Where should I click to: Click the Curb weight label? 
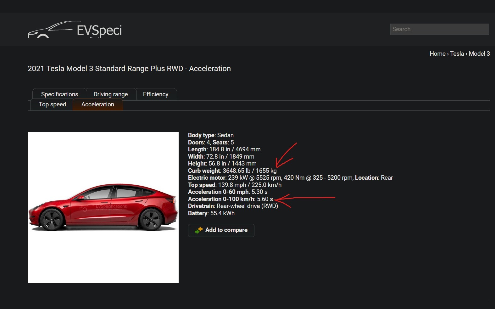204,171
